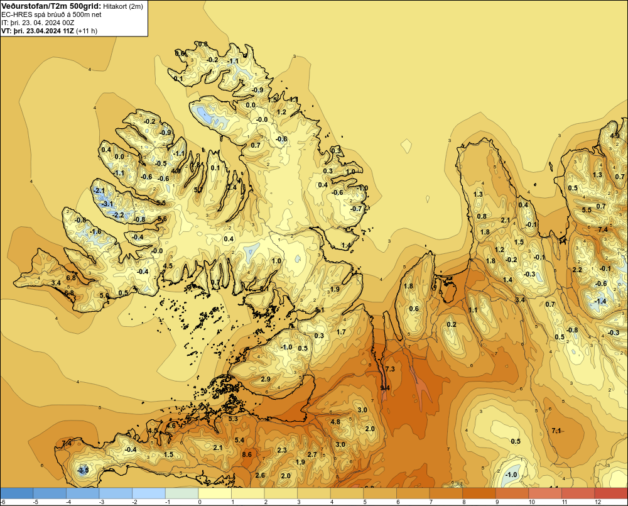Select the 2.3 temperature value

pos(282,450)
